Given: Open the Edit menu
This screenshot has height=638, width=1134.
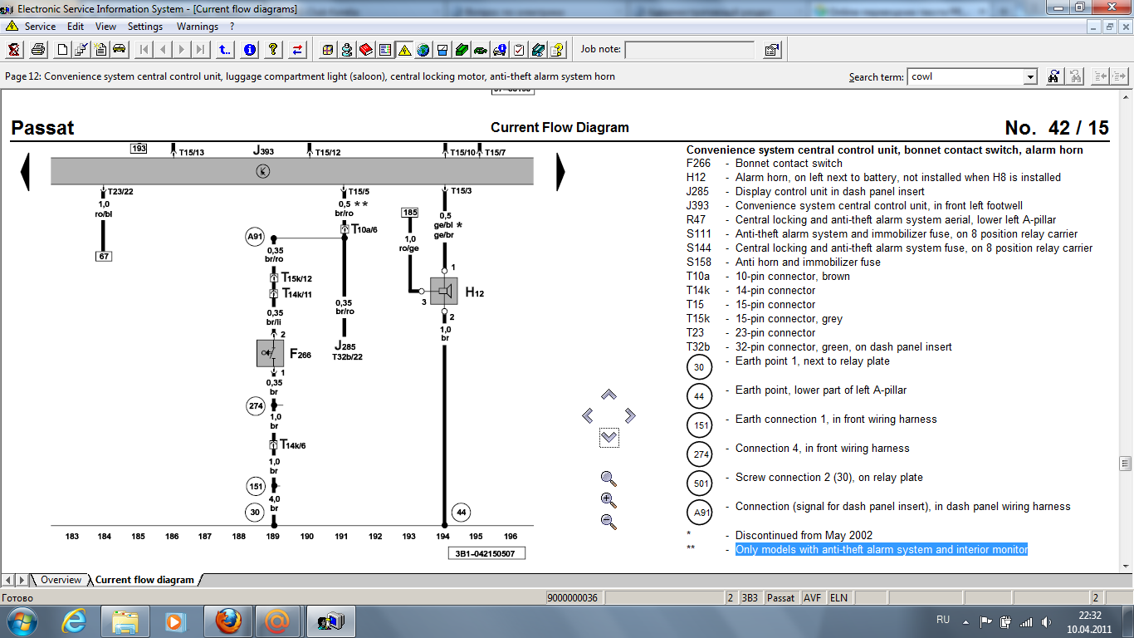Looking at the screenshot, I should [x=76, y=27].
